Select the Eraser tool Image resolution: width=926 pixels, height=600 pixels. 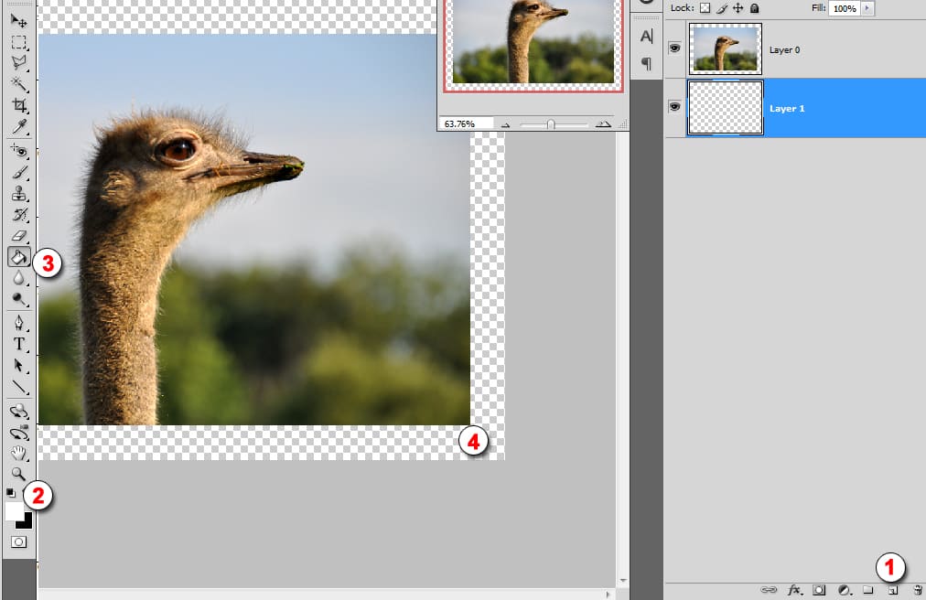point(18,237)
